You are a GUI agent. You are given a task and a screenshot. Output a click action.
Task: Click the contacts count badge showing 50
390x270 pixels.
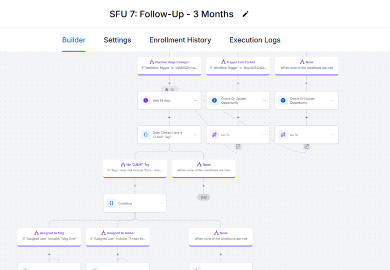(169, 90)
